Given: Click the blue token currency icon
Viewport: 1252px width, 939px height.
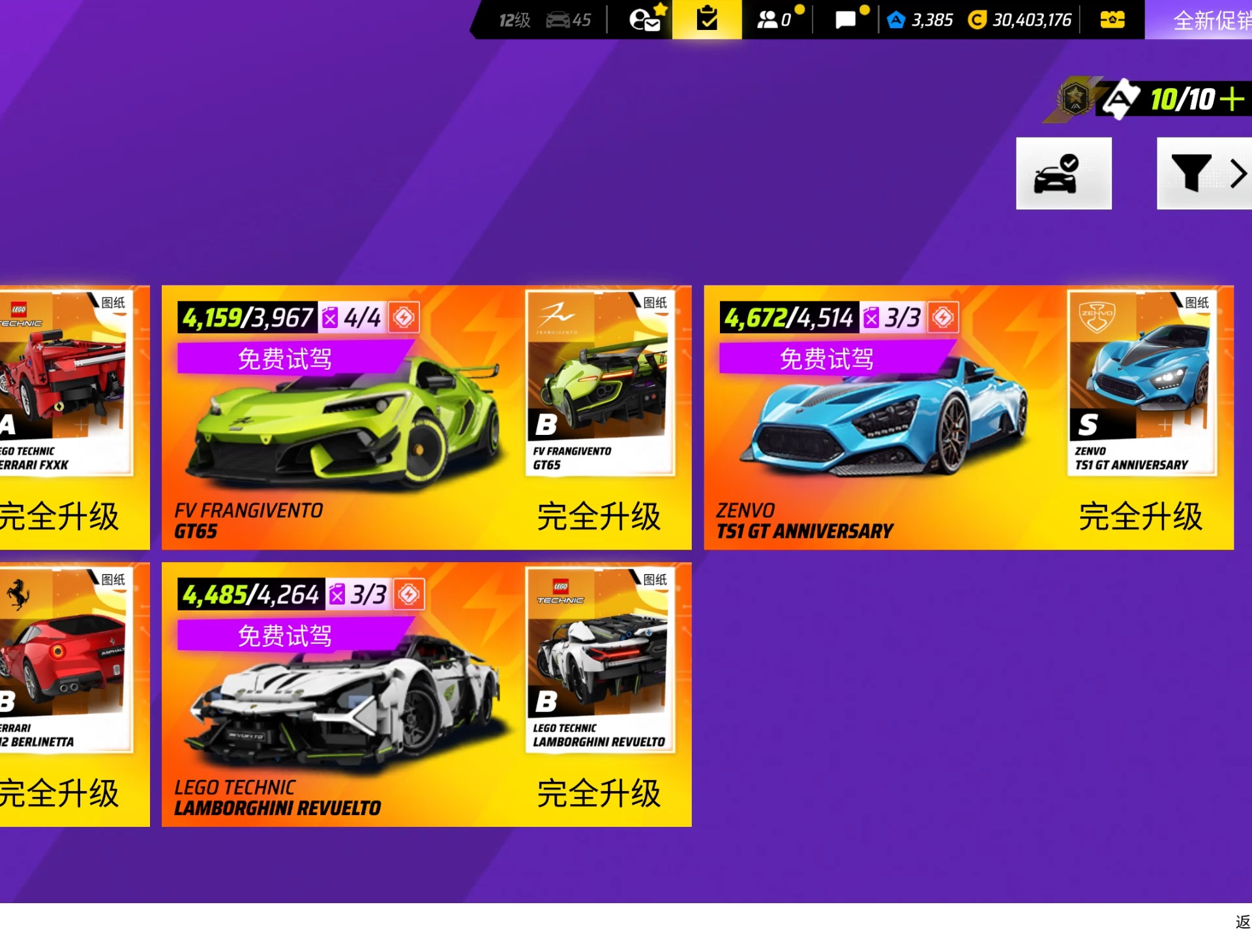Looking at the screenshot, I should [x=897, y=20].
